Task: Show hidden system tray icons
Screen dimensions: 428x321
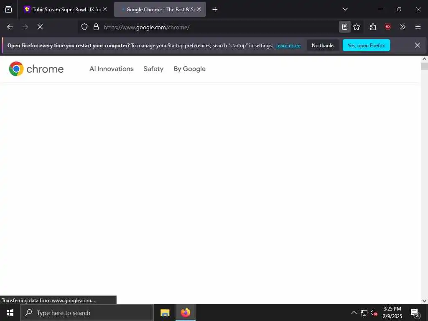Action: [x=354, y=313]
